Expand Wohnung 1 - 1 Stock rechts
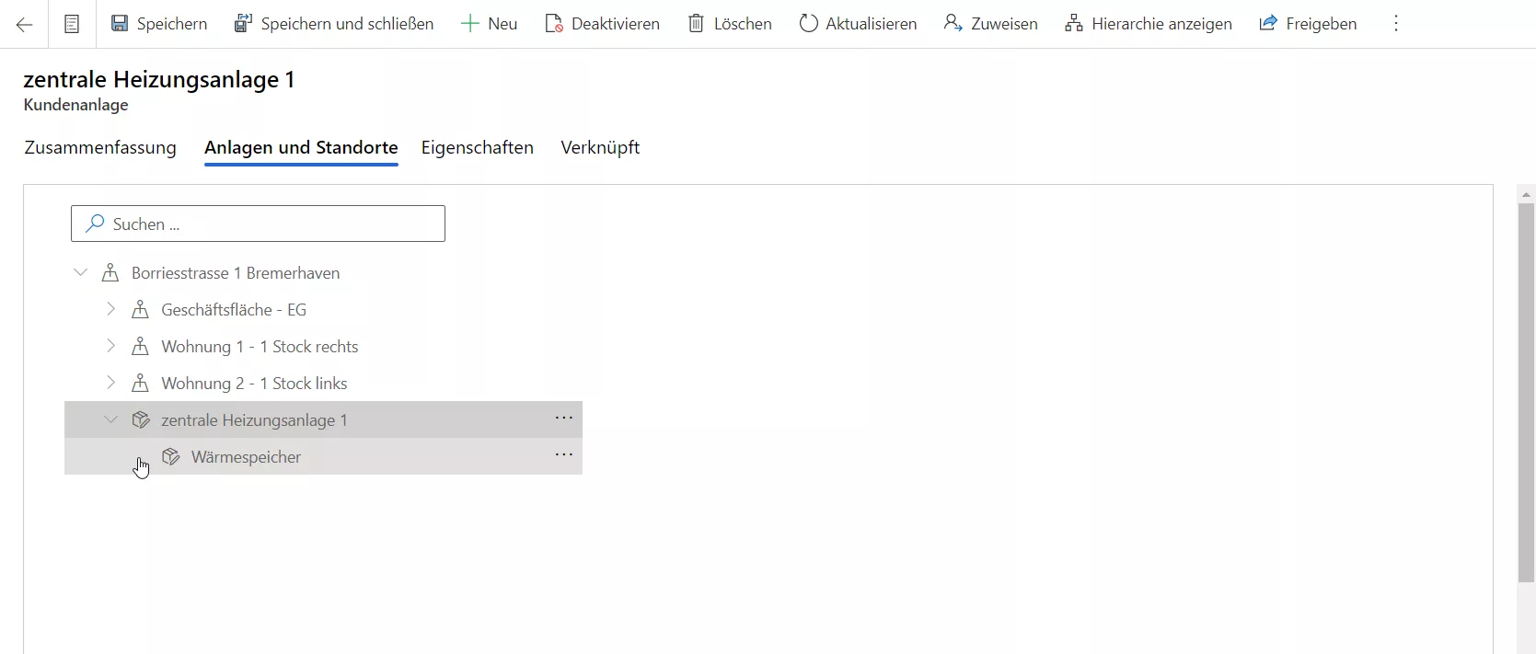This screenshot has height=654, width=1536. click(x=111, y=347)
